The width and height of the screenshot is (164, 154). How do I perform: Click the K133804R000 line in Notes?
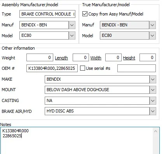point(16,131)
